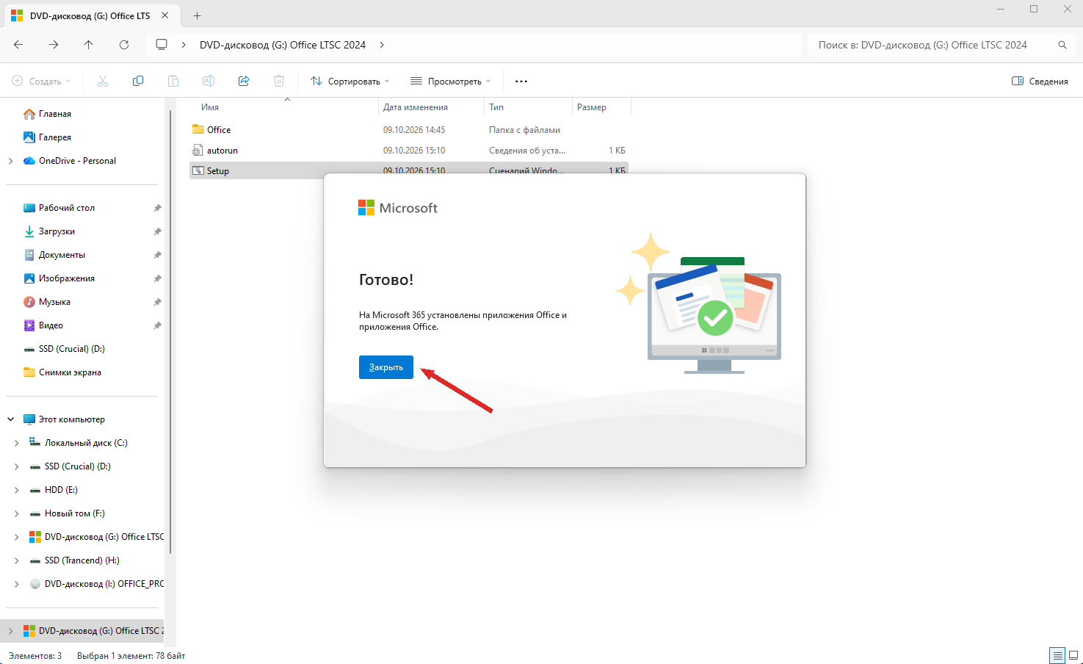Image resolution: width=1083 pixels, height=664 pixels.
Task: Close the Office setup dialog with Закрыть
Action: click(x=386, y=367)
